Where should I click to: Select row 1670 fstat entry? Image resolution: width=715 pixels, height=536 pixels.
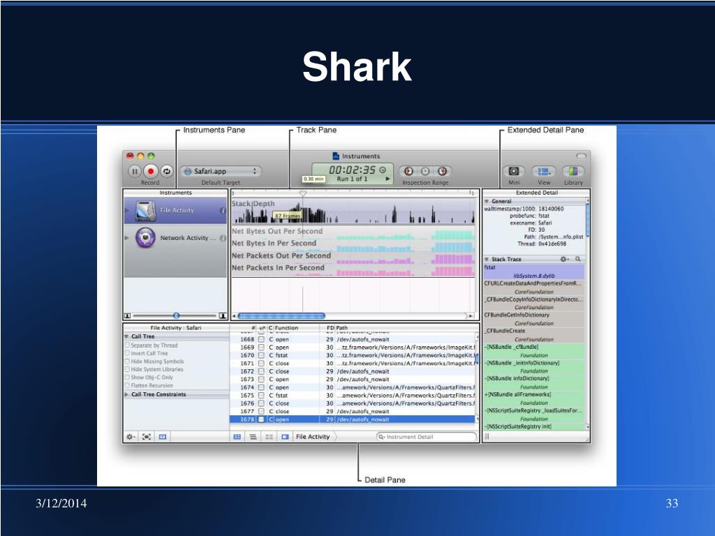click(x=353, y=355)
